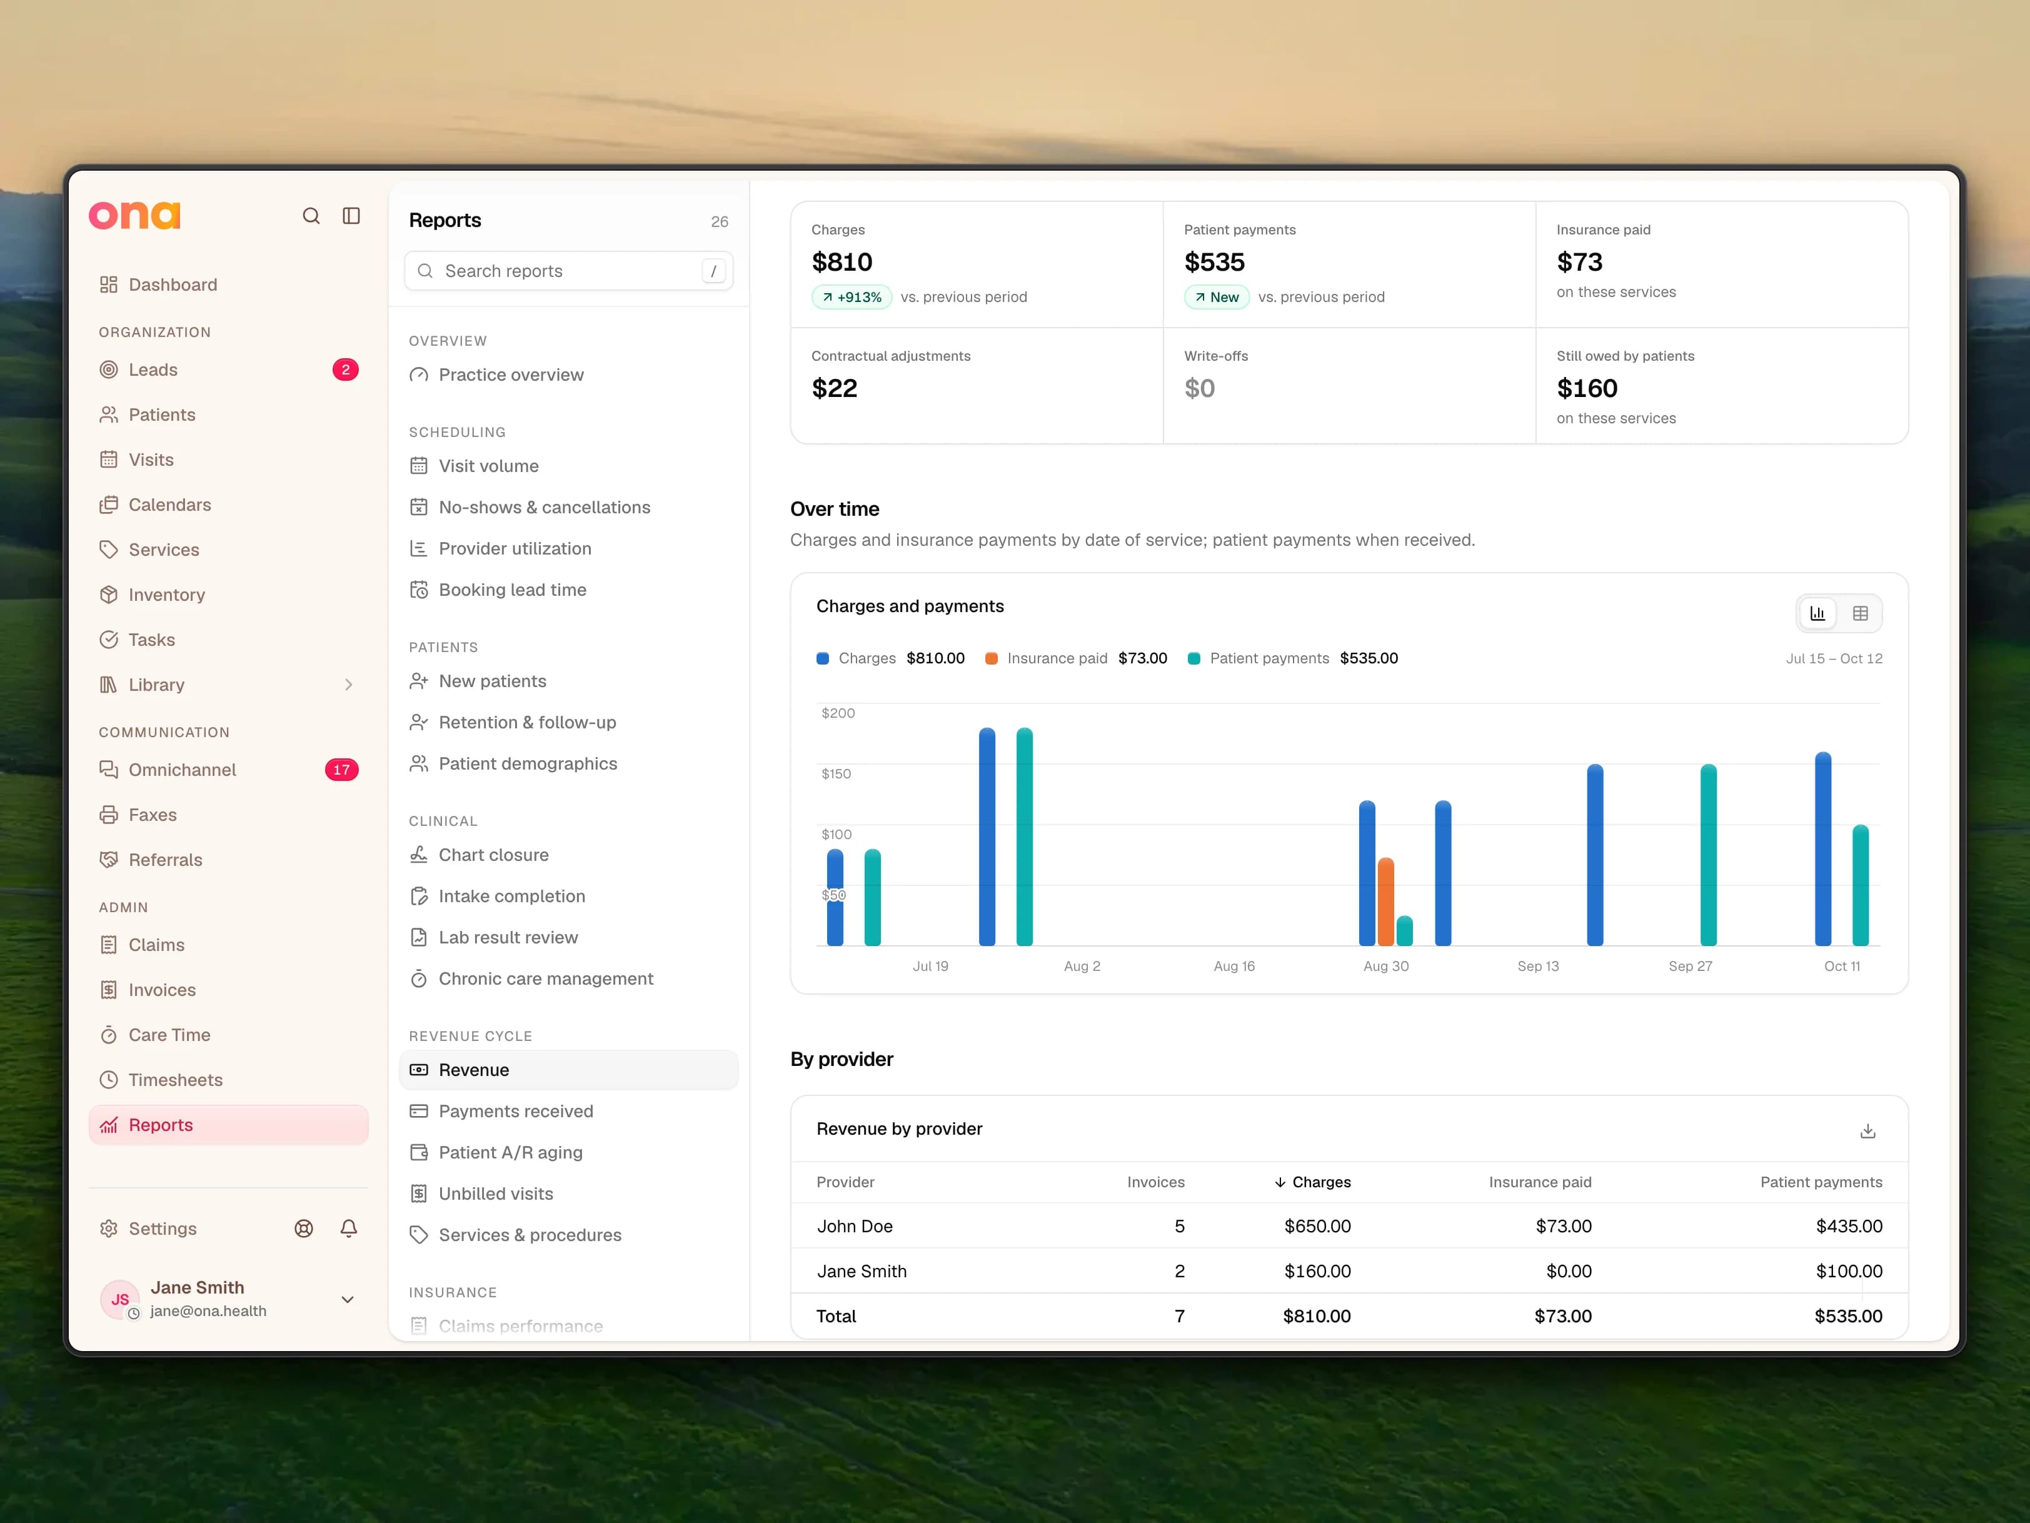Screen dimensions: 2030x1523
Task: Click the Referrals handshake icon
Action: pyautogui.click(x=108, y=860)
